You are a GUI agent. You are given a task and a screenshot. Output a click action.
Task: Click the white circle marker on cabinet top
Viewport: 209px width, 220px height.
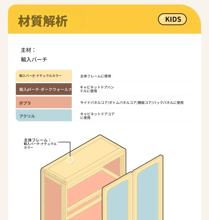pyautogui.click(x=70, y=160)
